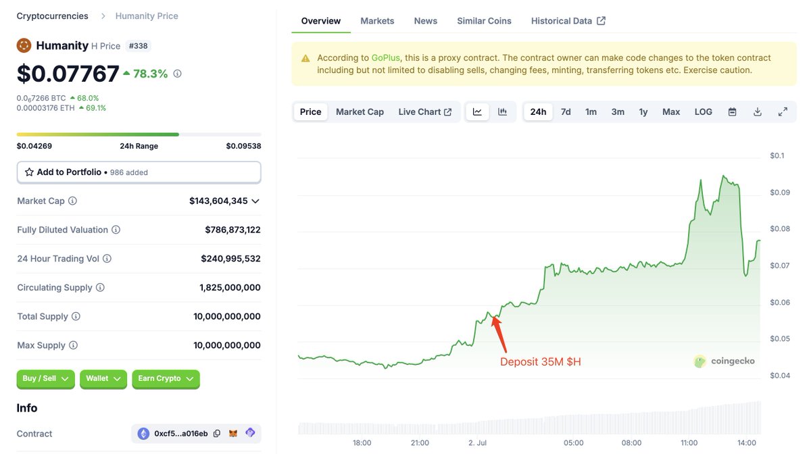Select the 7d time range
Viewport: 811px width, 454px height.
coord(566,112)
